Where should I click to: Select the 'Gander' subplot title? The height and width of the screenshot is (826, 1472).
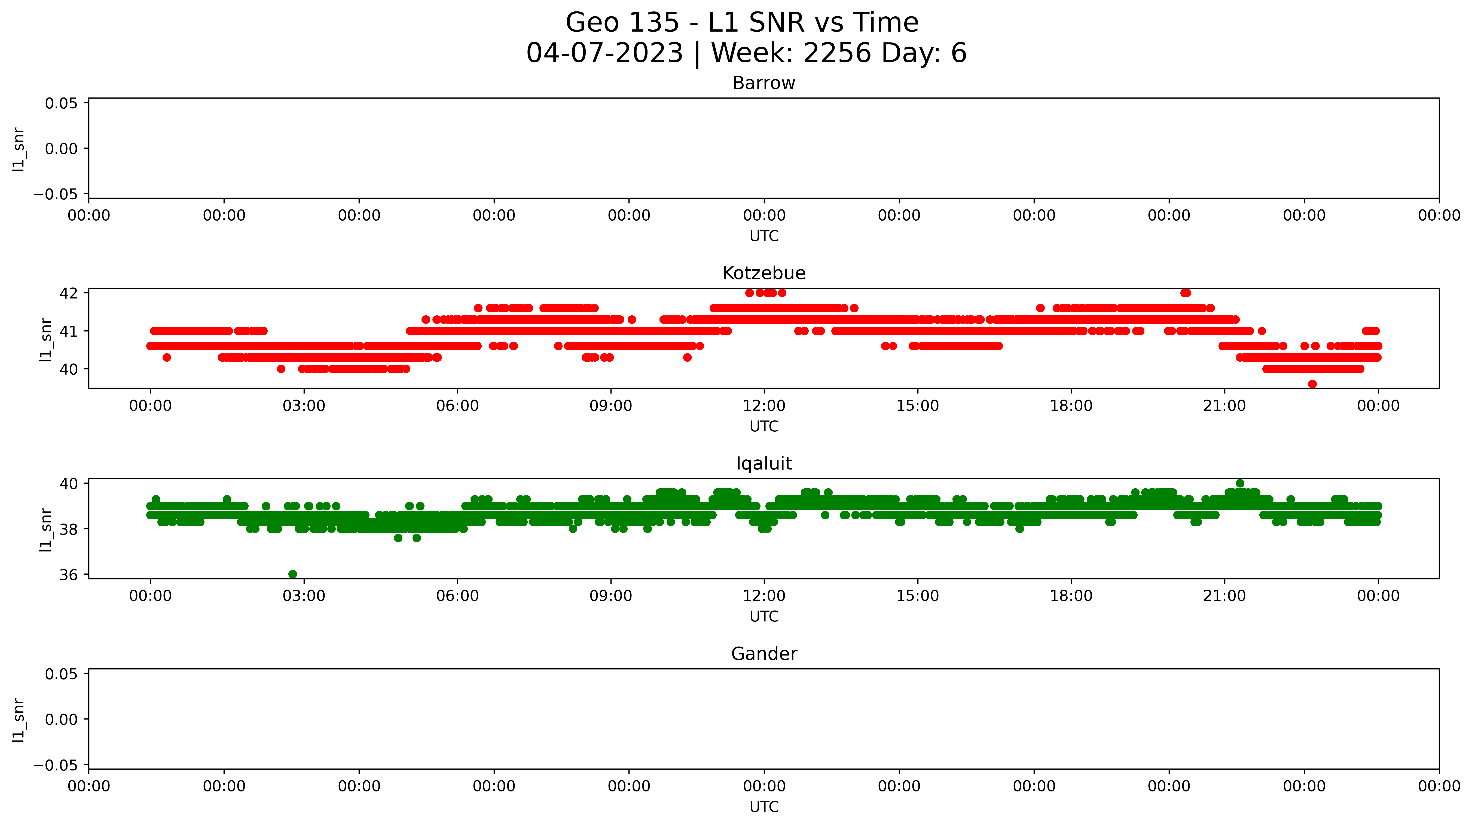764,654
